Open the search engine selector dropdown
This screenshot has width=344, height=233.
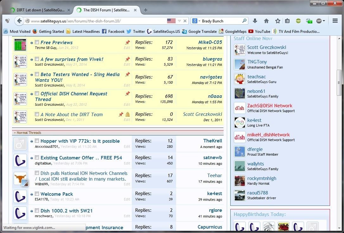pos(199,21)
